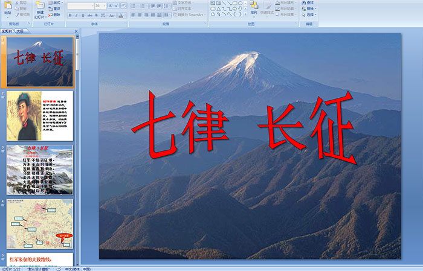Select the Rectangle shape

pos(235,3)
